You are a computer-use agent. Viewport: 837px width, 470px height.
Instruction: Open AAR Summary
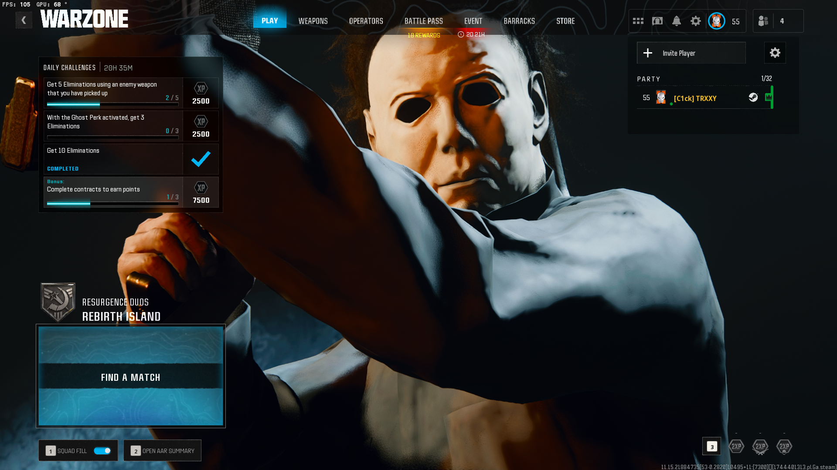[163, 451]
